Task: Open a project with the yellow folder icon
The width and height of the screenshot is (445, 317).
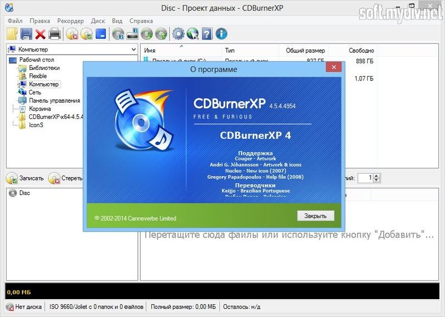Action: point(12,34)
